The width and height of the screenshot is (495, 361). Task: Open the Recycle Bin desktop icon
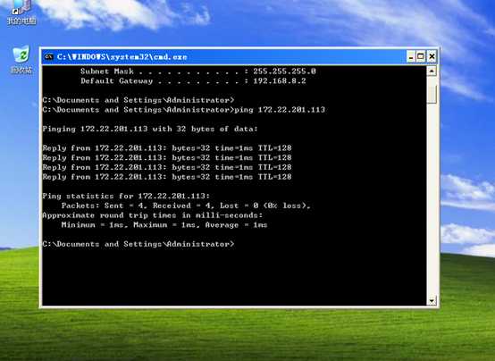21,60
